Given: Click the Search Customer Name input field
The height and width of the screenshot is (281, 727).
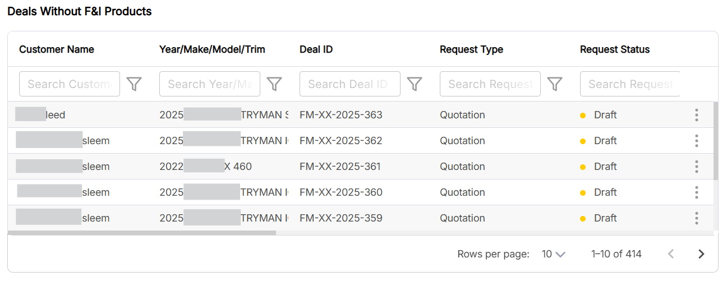Looking at the screenshot, I should click(x=70, y=84).
